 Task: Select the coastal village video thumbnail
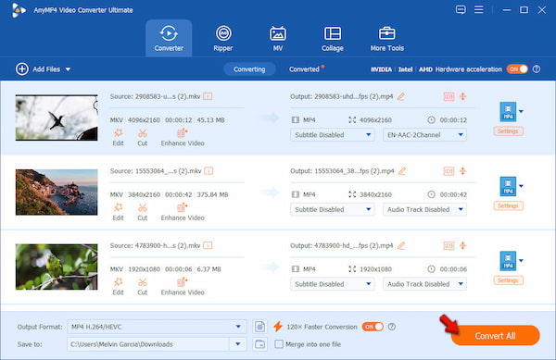pos(57,192)
